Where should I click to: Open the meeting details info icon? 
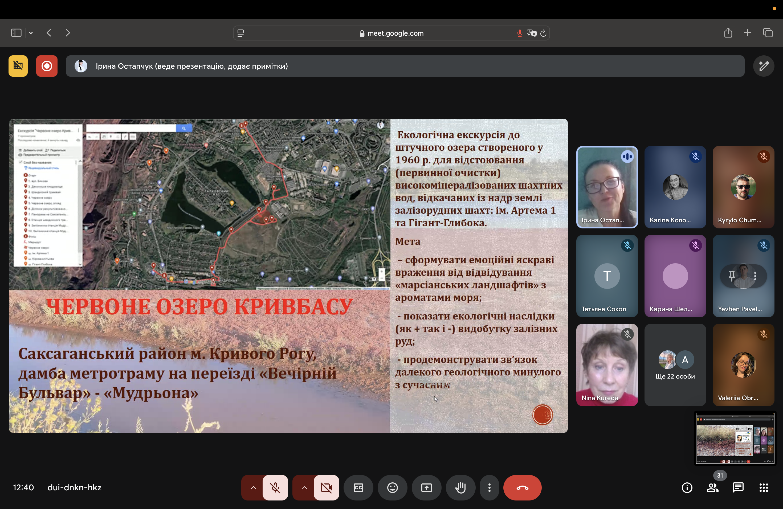click(687, 488)
